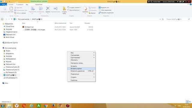The height and width of the screenshot is (108, 192).
Task: Click the Refresh icon beside address bar
Action: [x=163, y=19]
